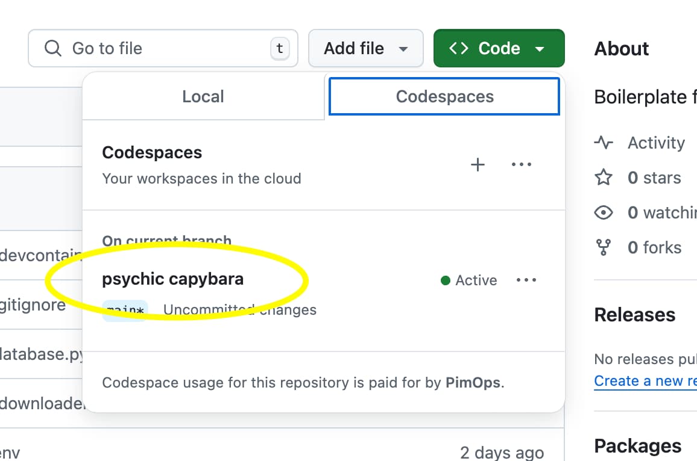This screenshot has width=697, height=461.
Task: Select the Codespaces tab
Action: 444,97
